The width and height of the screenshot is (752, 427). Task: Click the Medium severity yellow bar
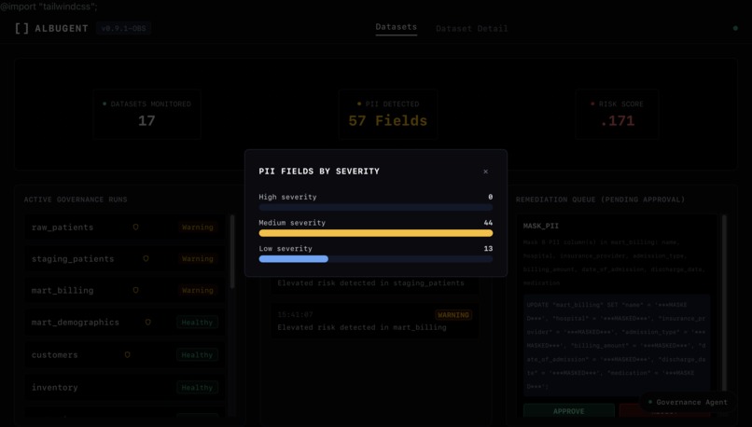click(x=375, y=233)
